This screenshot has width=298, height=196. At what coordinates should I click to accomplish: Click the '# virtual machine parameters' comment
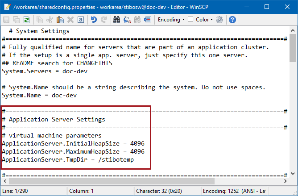pos(52,135)
